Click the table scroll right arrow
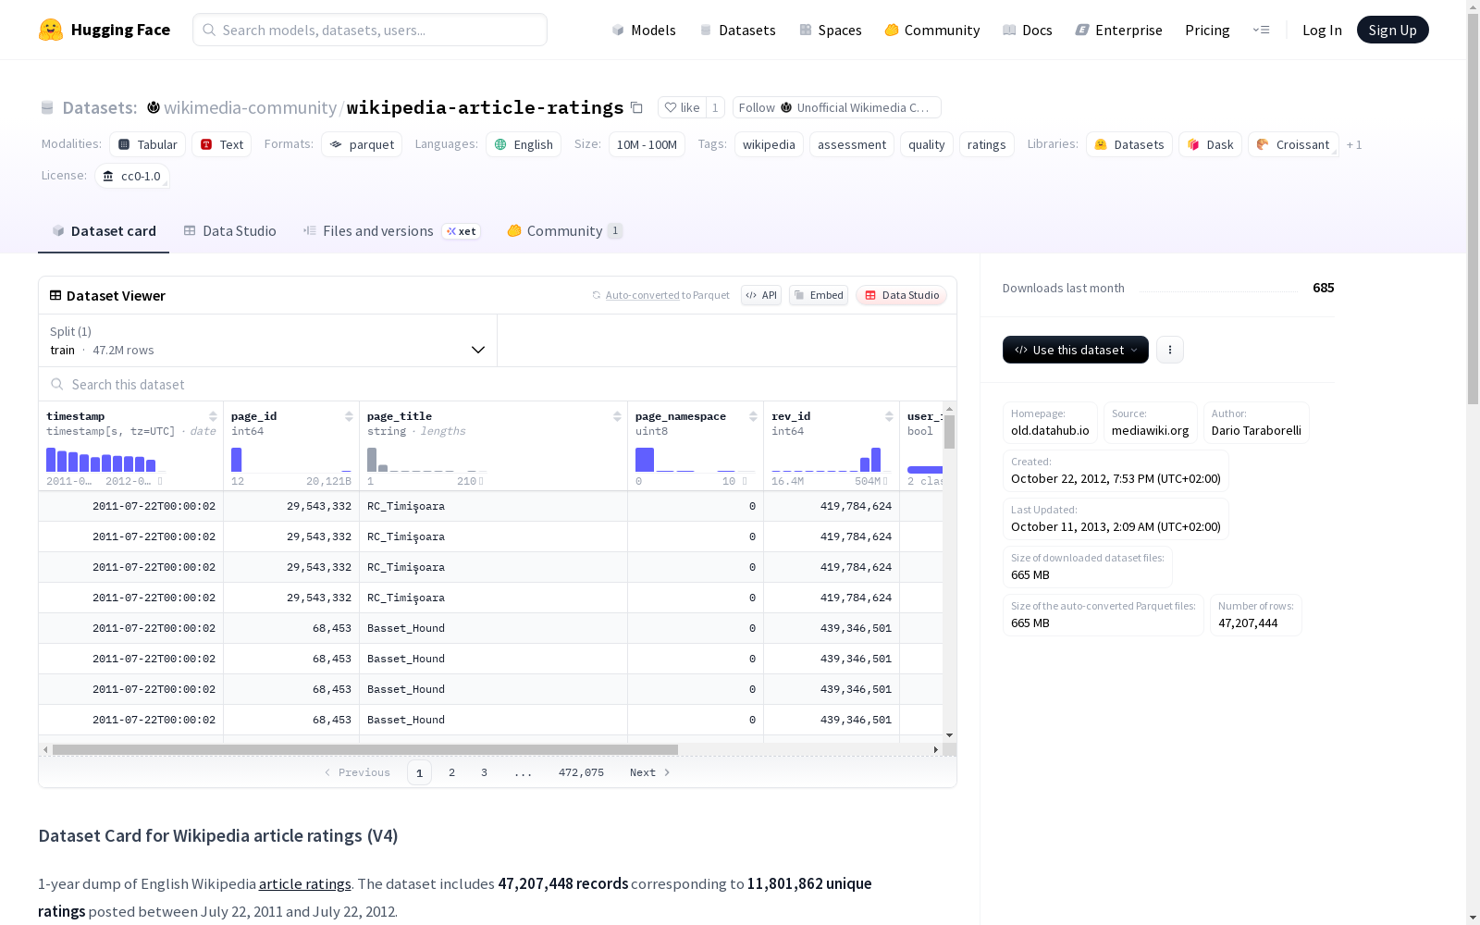 (x=936, y=749)
